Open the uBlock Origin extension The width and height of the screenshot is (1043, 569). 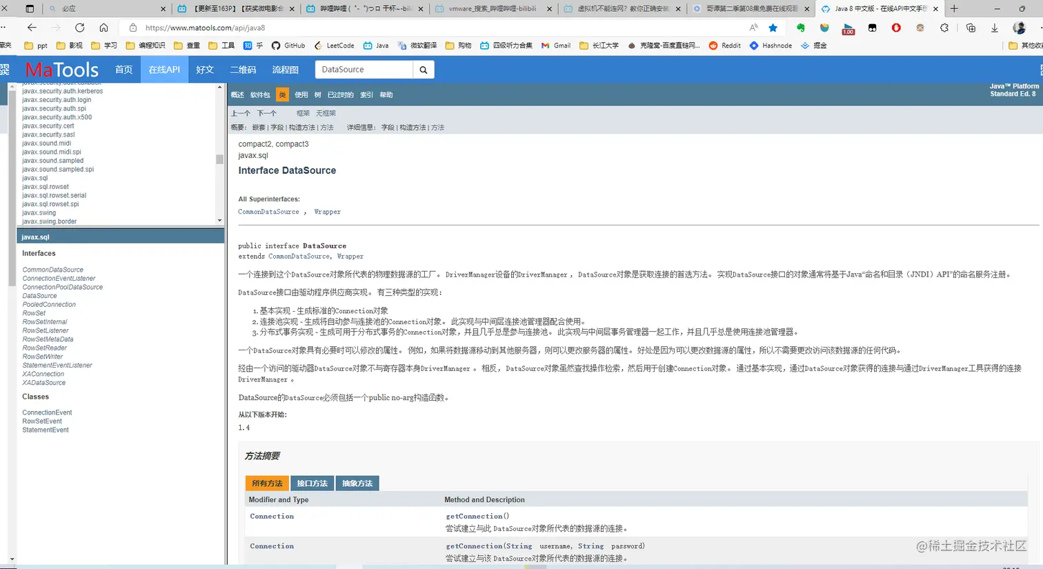pyautogui.click(x=896, y=28)
